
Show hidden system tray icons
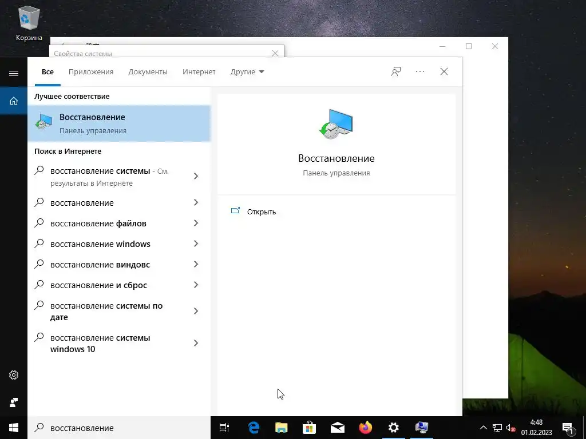click(483, 428)
